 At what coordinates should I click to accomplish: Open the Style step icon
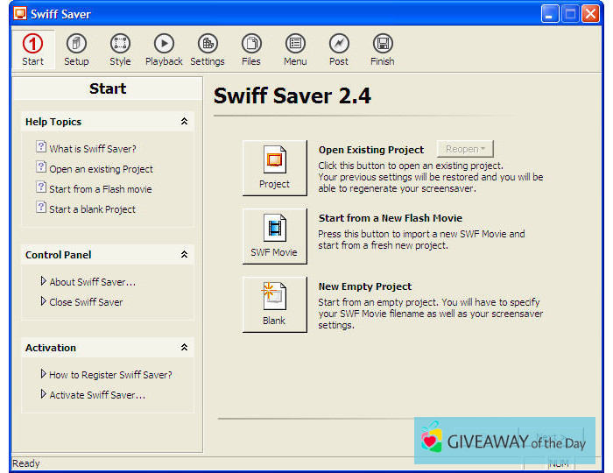120,49
